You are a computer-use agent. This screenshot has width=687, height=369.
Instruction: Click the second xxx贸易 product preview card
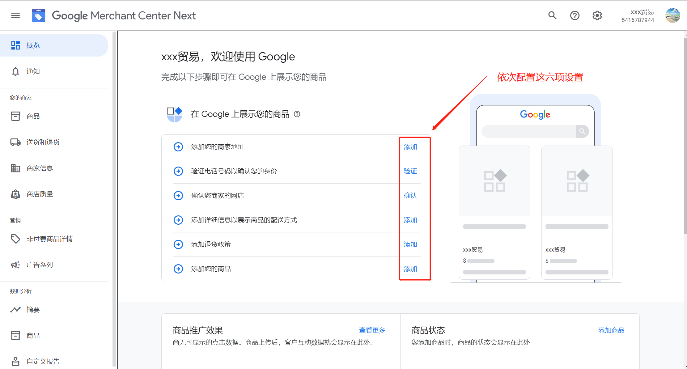(577, 213)
